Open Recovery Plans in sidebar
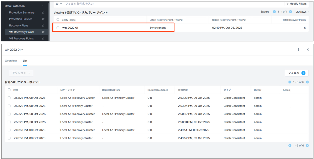The height and width of the screenshot is (159, 314). tap(19, 26)
